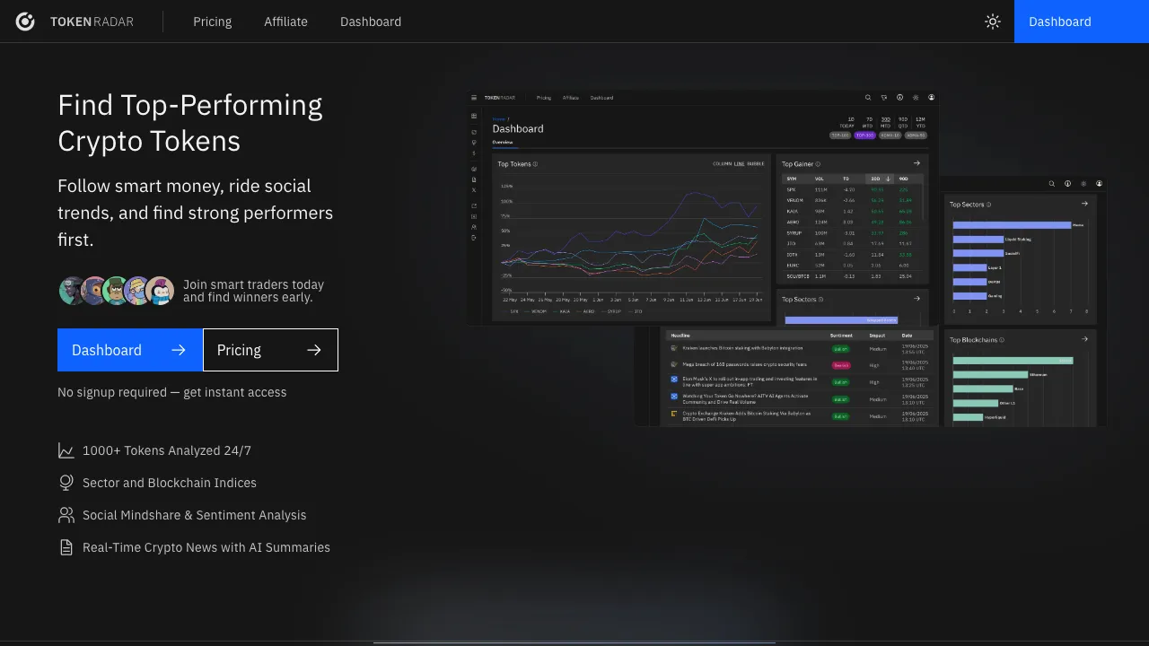
Task: Click the TokenRadar logo icon
Action: [25, 22]
